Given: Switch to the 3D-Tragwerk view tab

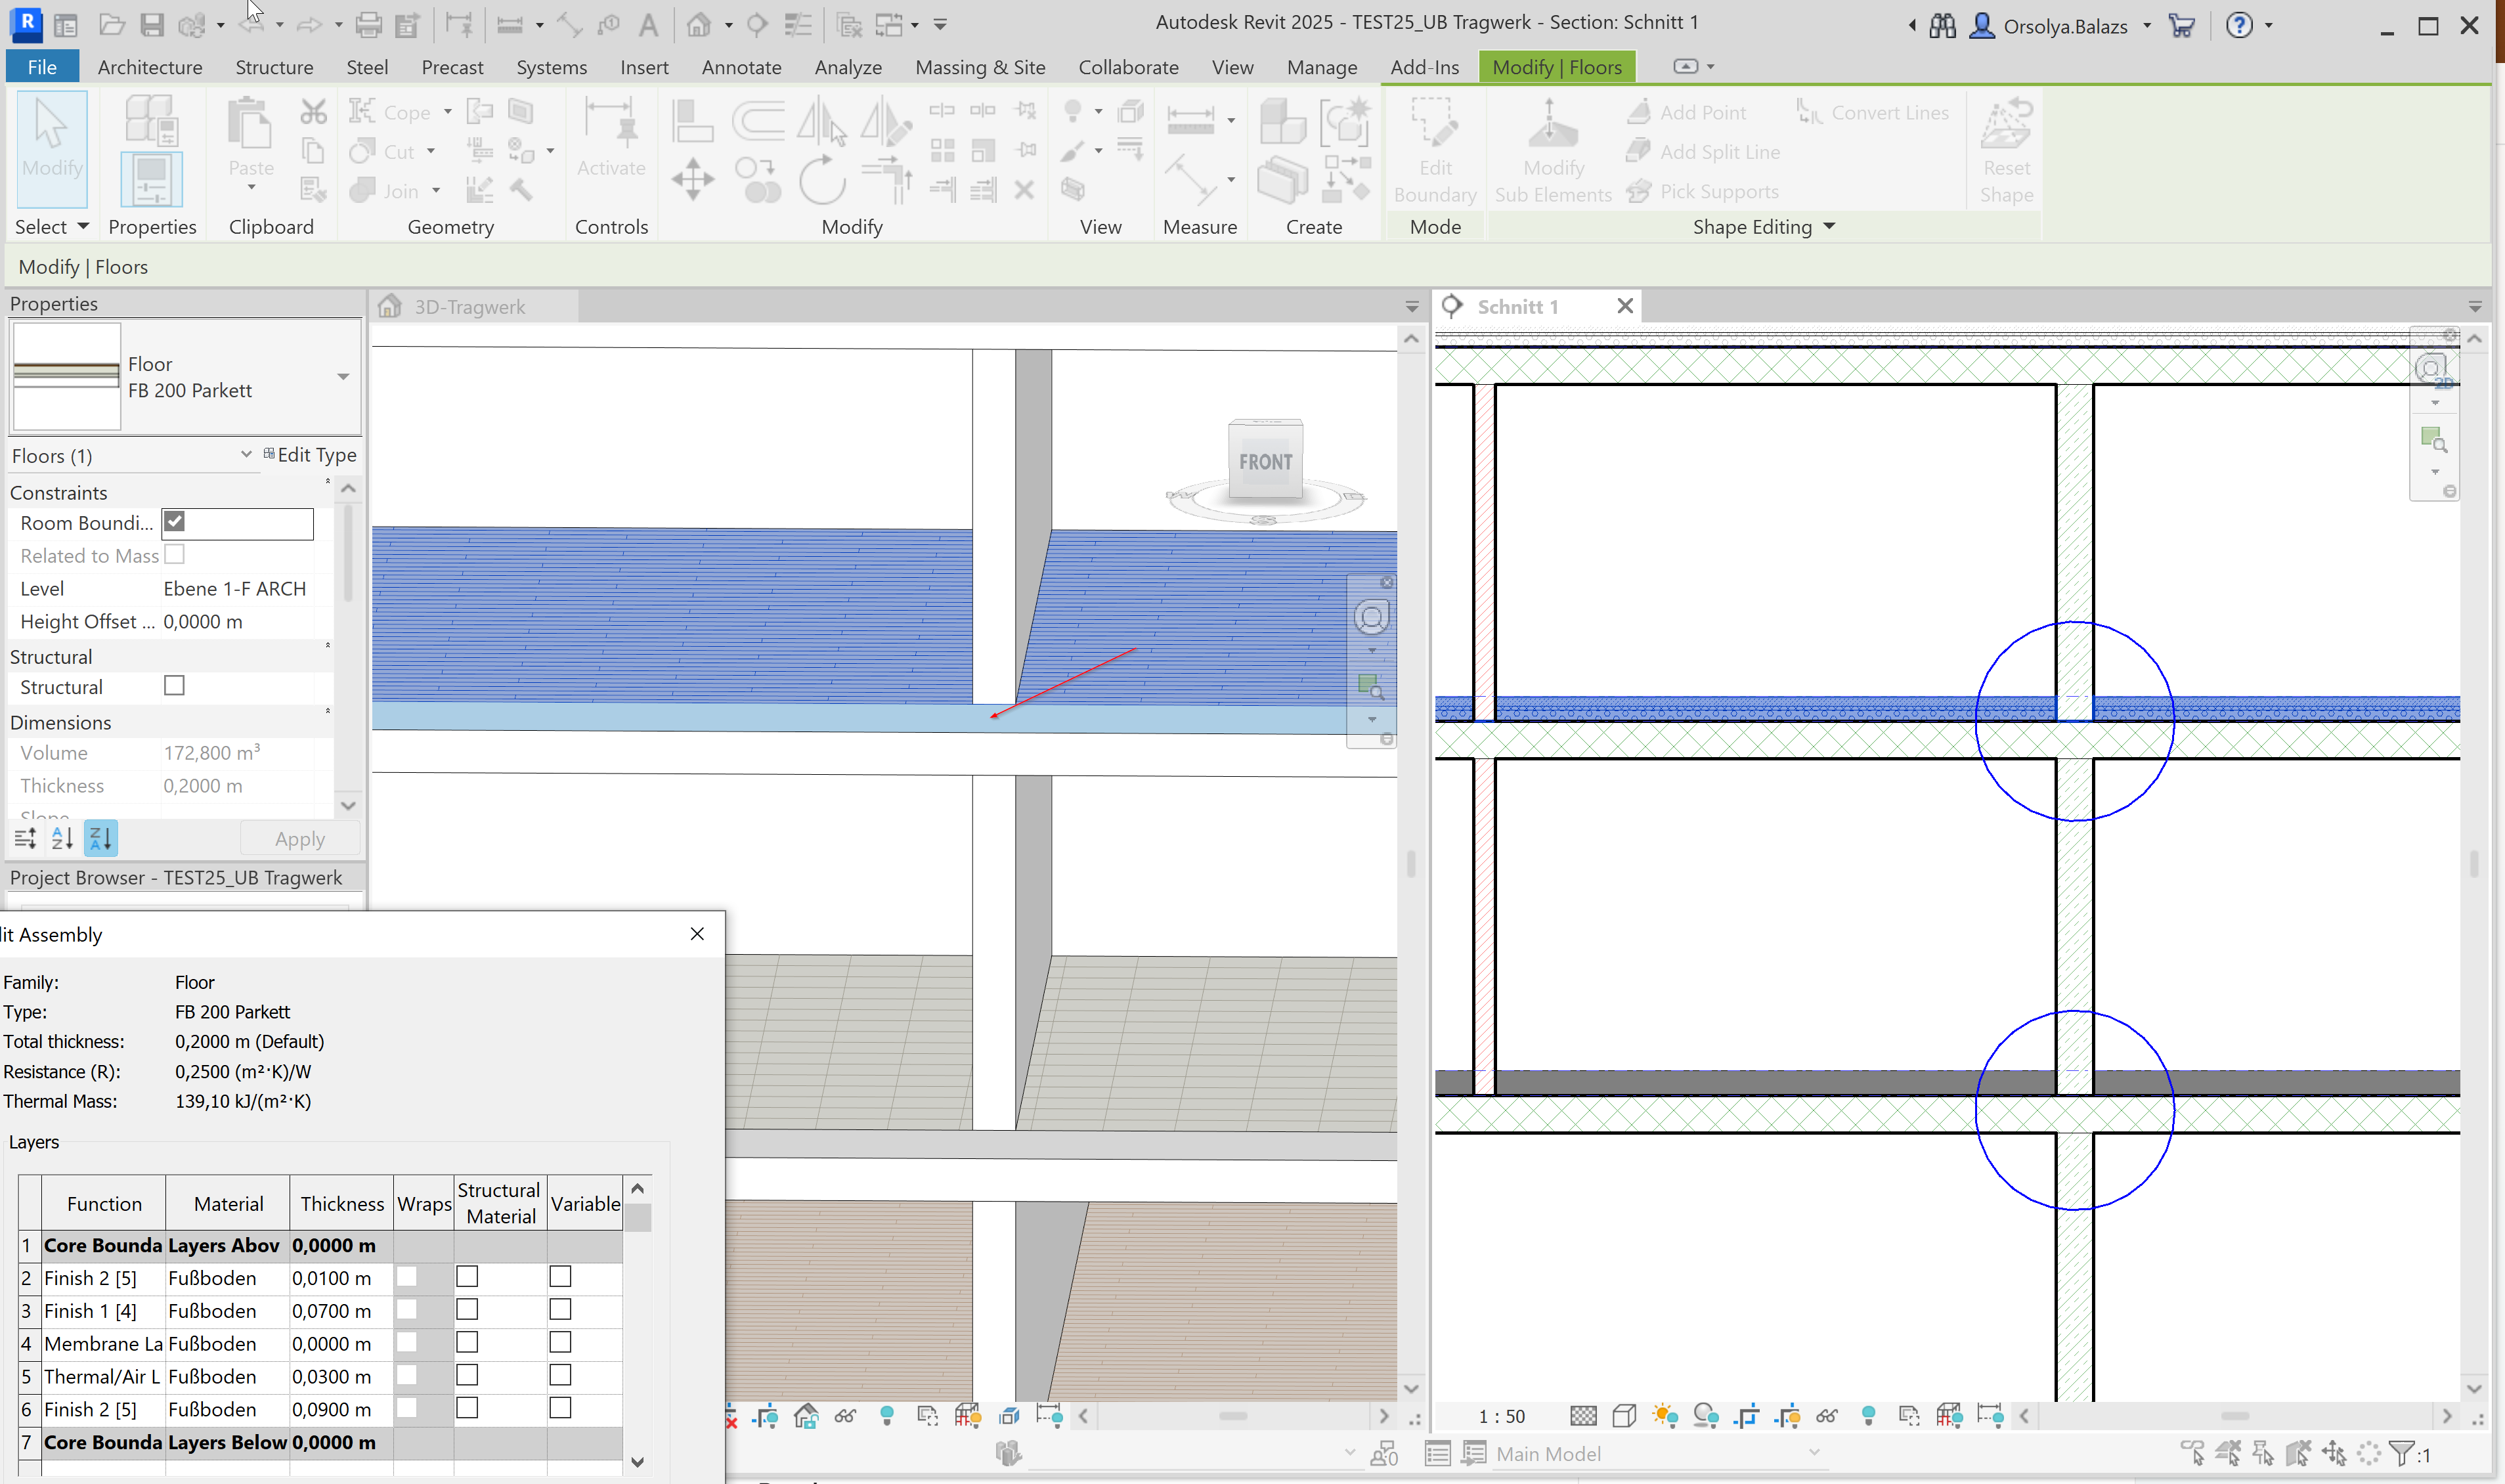Looking at the screenshot, I should coord(469,307).
